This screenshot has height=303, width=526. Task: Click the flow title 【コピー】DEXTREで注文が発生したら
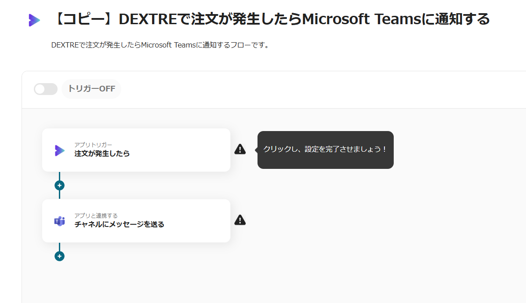coord(272,19)
